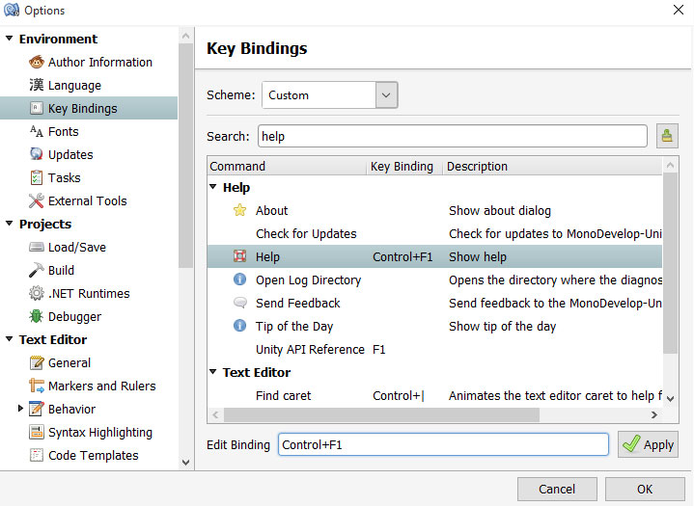
Task: Click the Updates globe icon
Action: pyautogui.click(x=37, y=154)
